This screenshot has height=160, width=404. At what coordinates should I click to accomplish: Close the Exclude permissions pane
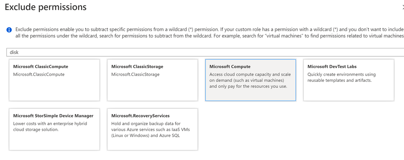tap(403, 8)
